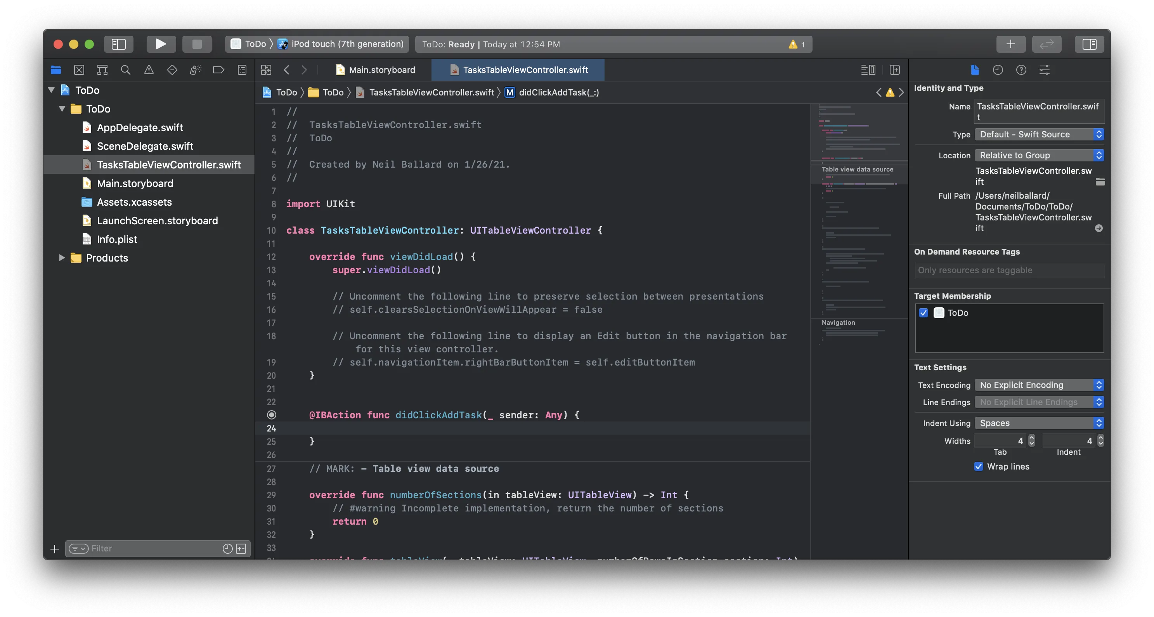
Task: Collapse the ToDo project root
Action: click(52, 90)
